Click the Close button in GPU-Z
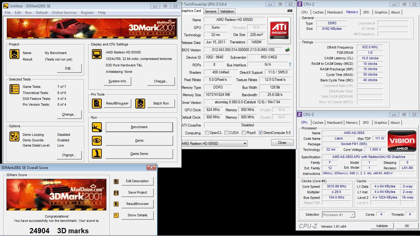The width and height of the screenshot is (420, 236). 282,143
